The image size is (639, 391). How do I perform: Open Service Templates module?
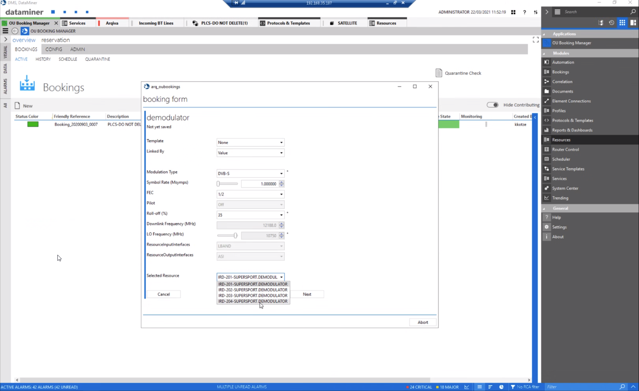coord(568,169)
